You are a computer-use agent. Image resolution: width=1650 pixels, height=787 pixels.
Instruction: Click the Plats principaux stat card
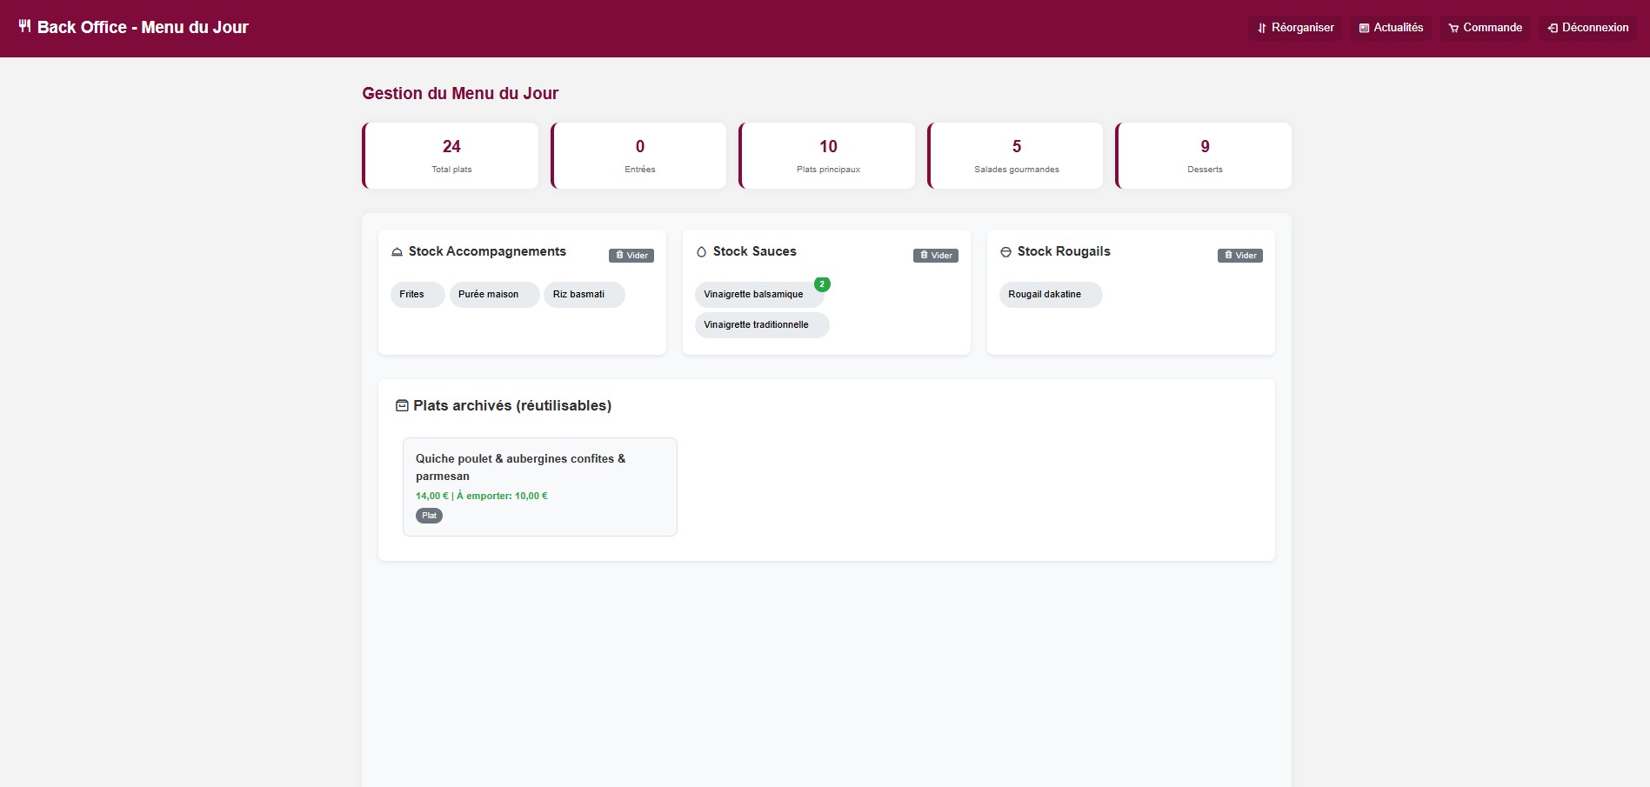coord(827,156)
